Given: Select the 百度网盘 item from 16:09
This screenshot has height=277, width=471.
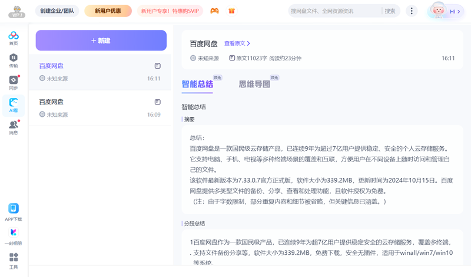Looking at the screenshot, I should pyautogui.click(x=100, y=108).
